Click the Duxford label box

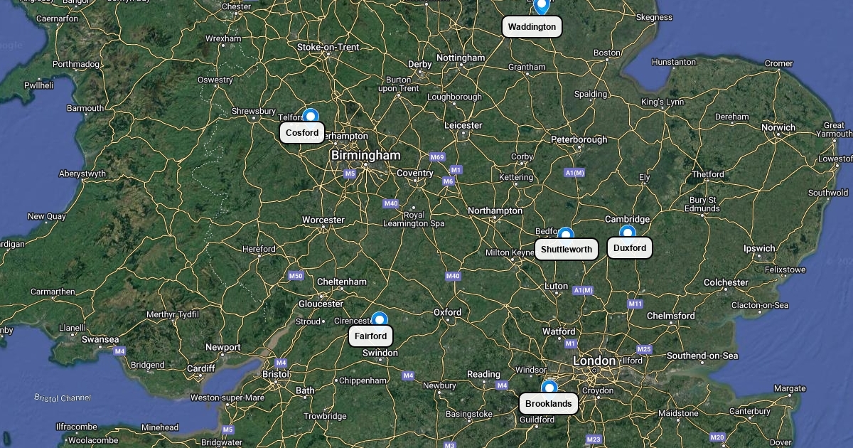630,248
